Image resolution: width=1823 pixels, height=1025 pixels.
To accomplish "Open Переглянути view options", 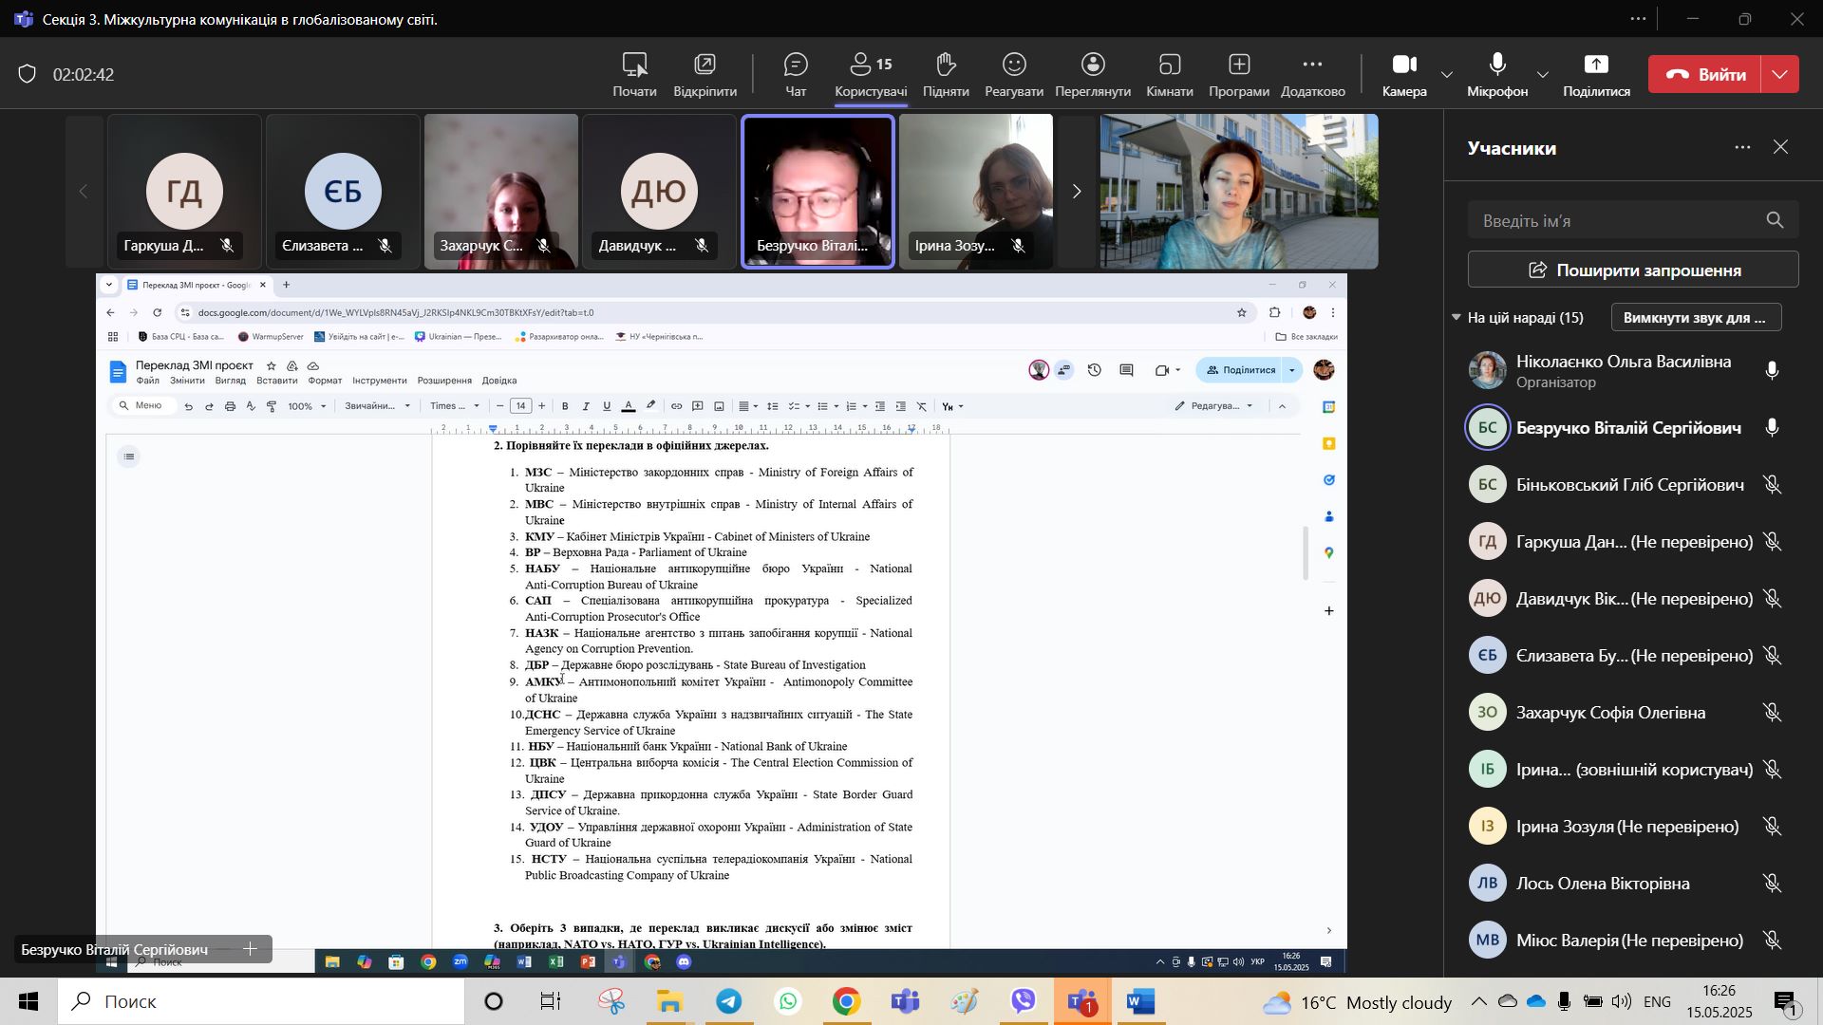I will coord(1092,74).
